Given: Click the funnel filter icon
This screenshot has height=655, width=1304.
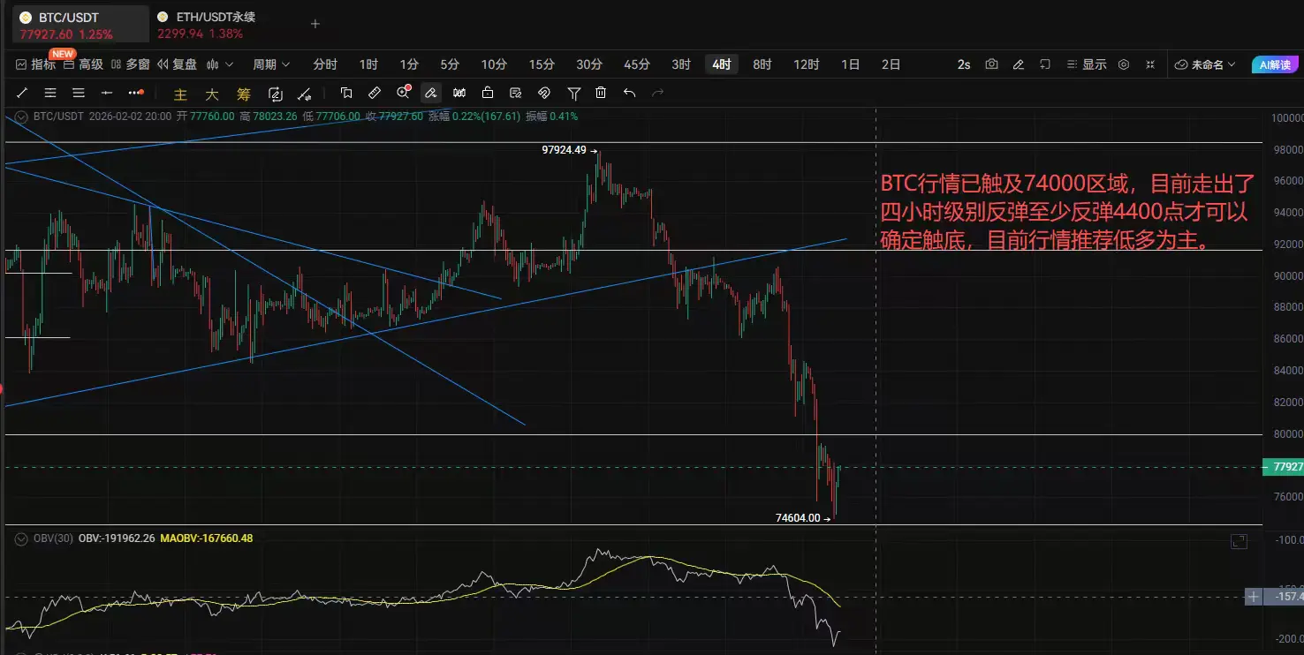Looking at the screenshot, I should (574, 93).
